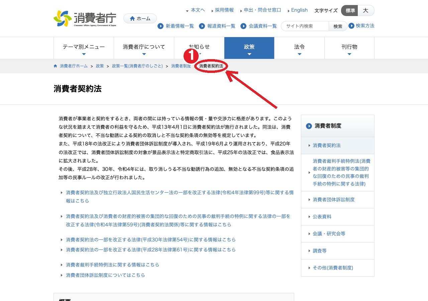
Task: Set text size to 標準
Action: pyautogui.click(x=350, y=11)
